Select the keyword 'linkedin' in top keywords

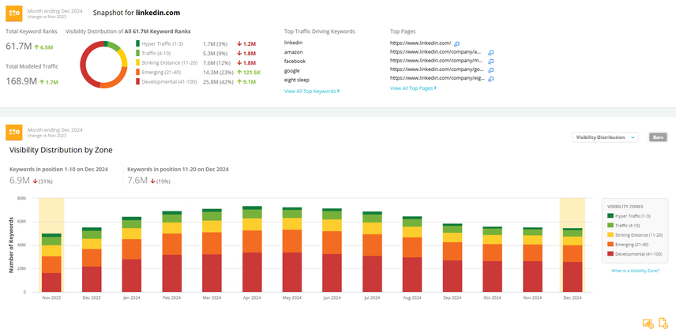tap(293, 43)
